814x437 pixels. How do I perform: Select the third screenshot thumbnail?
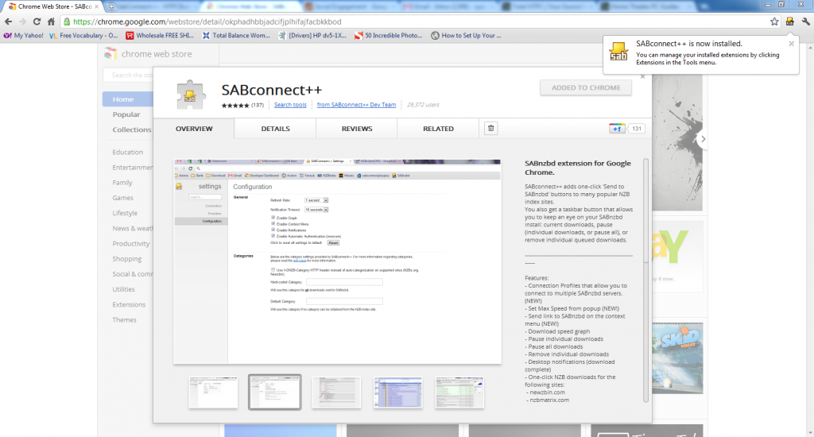coord(336,393)
